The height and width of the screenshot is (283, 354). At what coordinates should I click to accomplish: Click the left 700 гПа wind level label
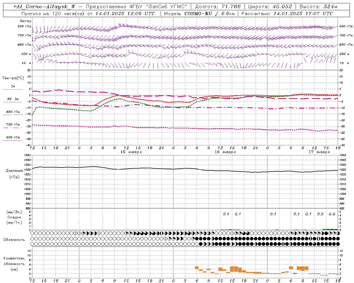(24, 35)
